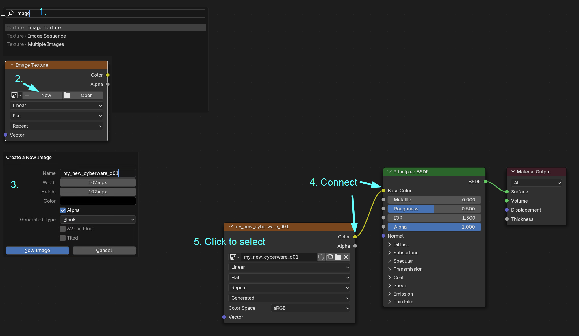Enable the Tiled checkbox

click(63, 238)
